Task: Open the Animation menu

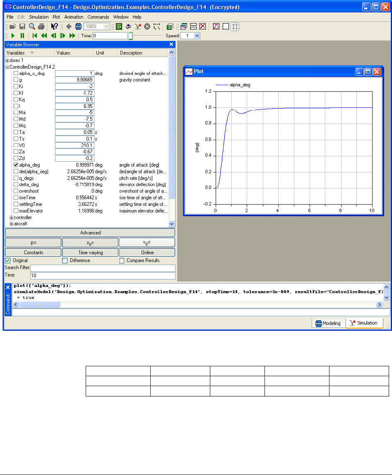Action: (x=74, y=17)
